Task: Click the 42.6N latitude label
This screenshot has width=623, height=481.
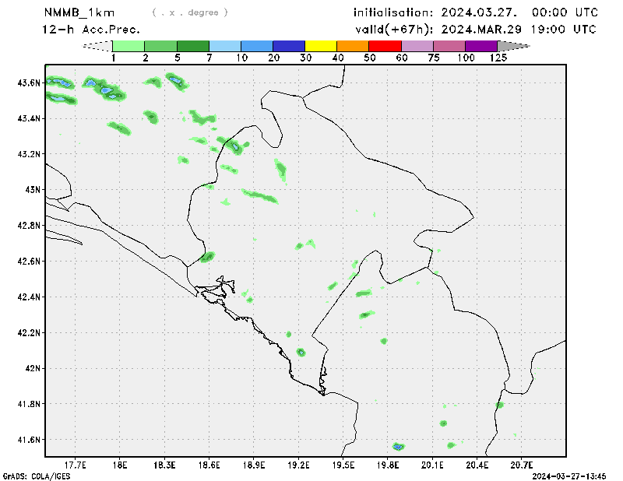Action: coord(29,262)
